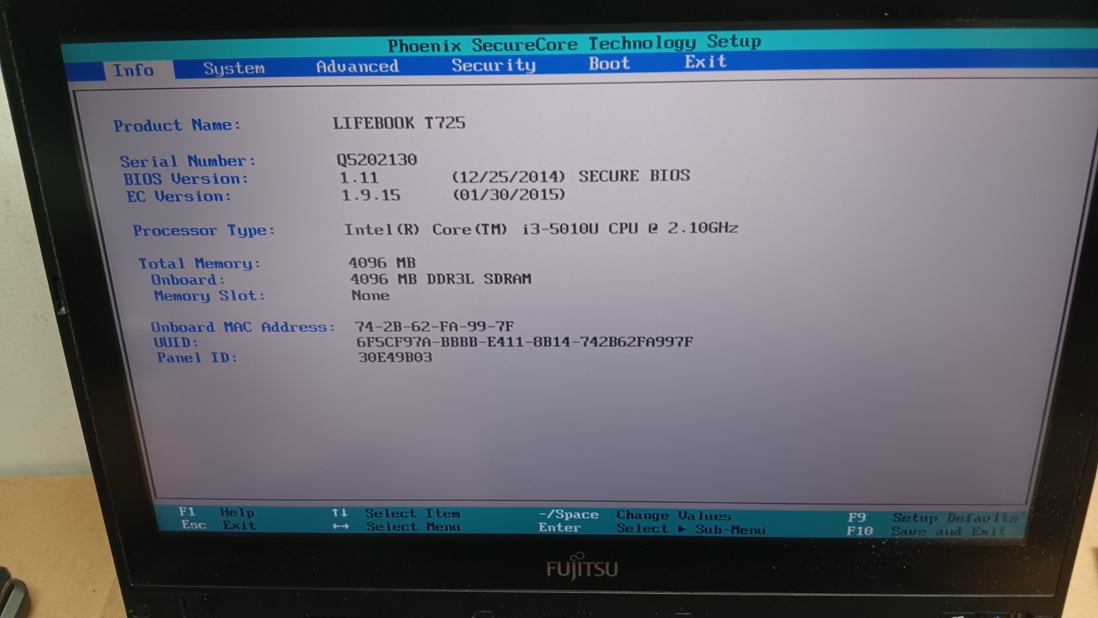Click the Select Menu hint
The image size is (1098, 618).
397,527
